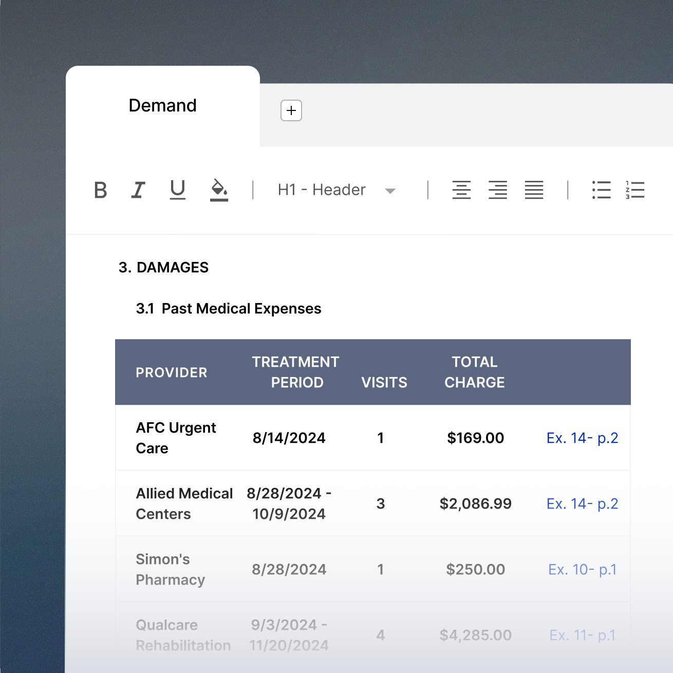Switch to the Demand tab
The width and height of the screenshot is (673, 673).
pyautogui.click(x=162, y=106)
